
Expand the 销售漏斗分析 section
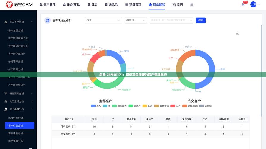click(x=32, y=94)
